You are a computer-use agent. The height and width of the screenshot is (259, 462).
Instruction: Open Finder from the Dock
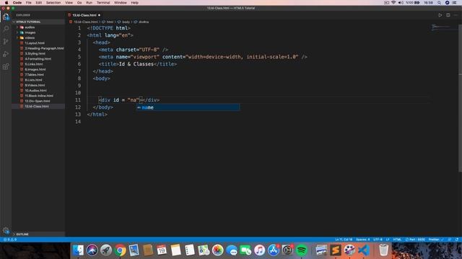(x=78, y=250)
